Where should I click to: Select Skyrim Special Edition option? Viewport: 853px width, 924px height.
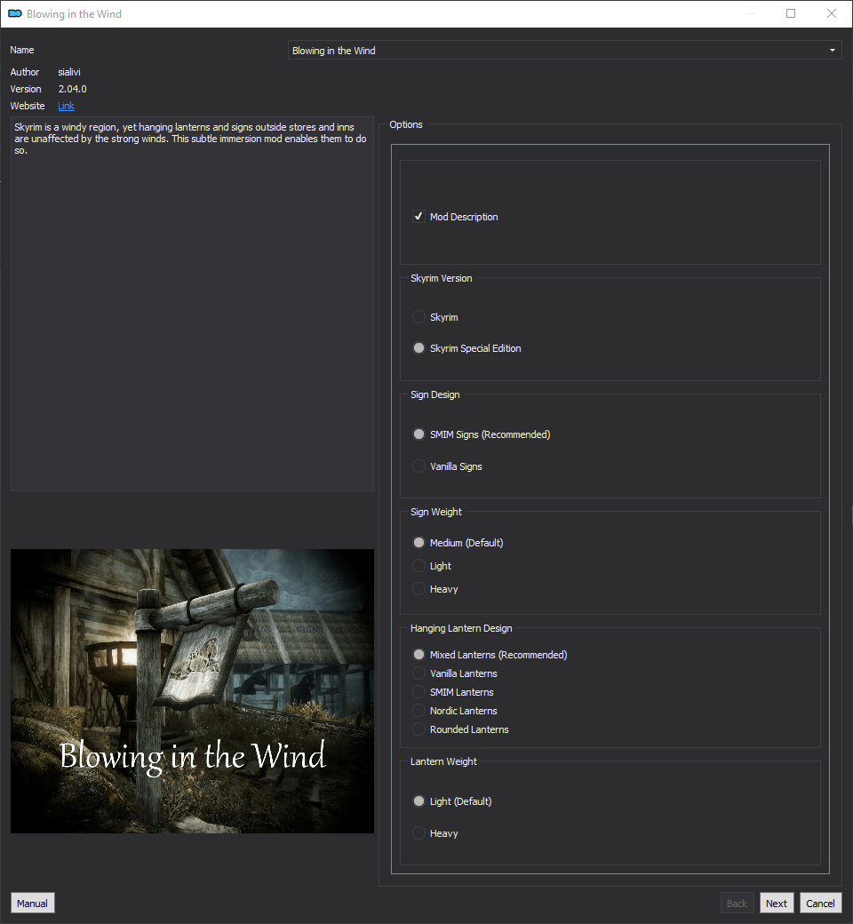(x=419, y=348)
